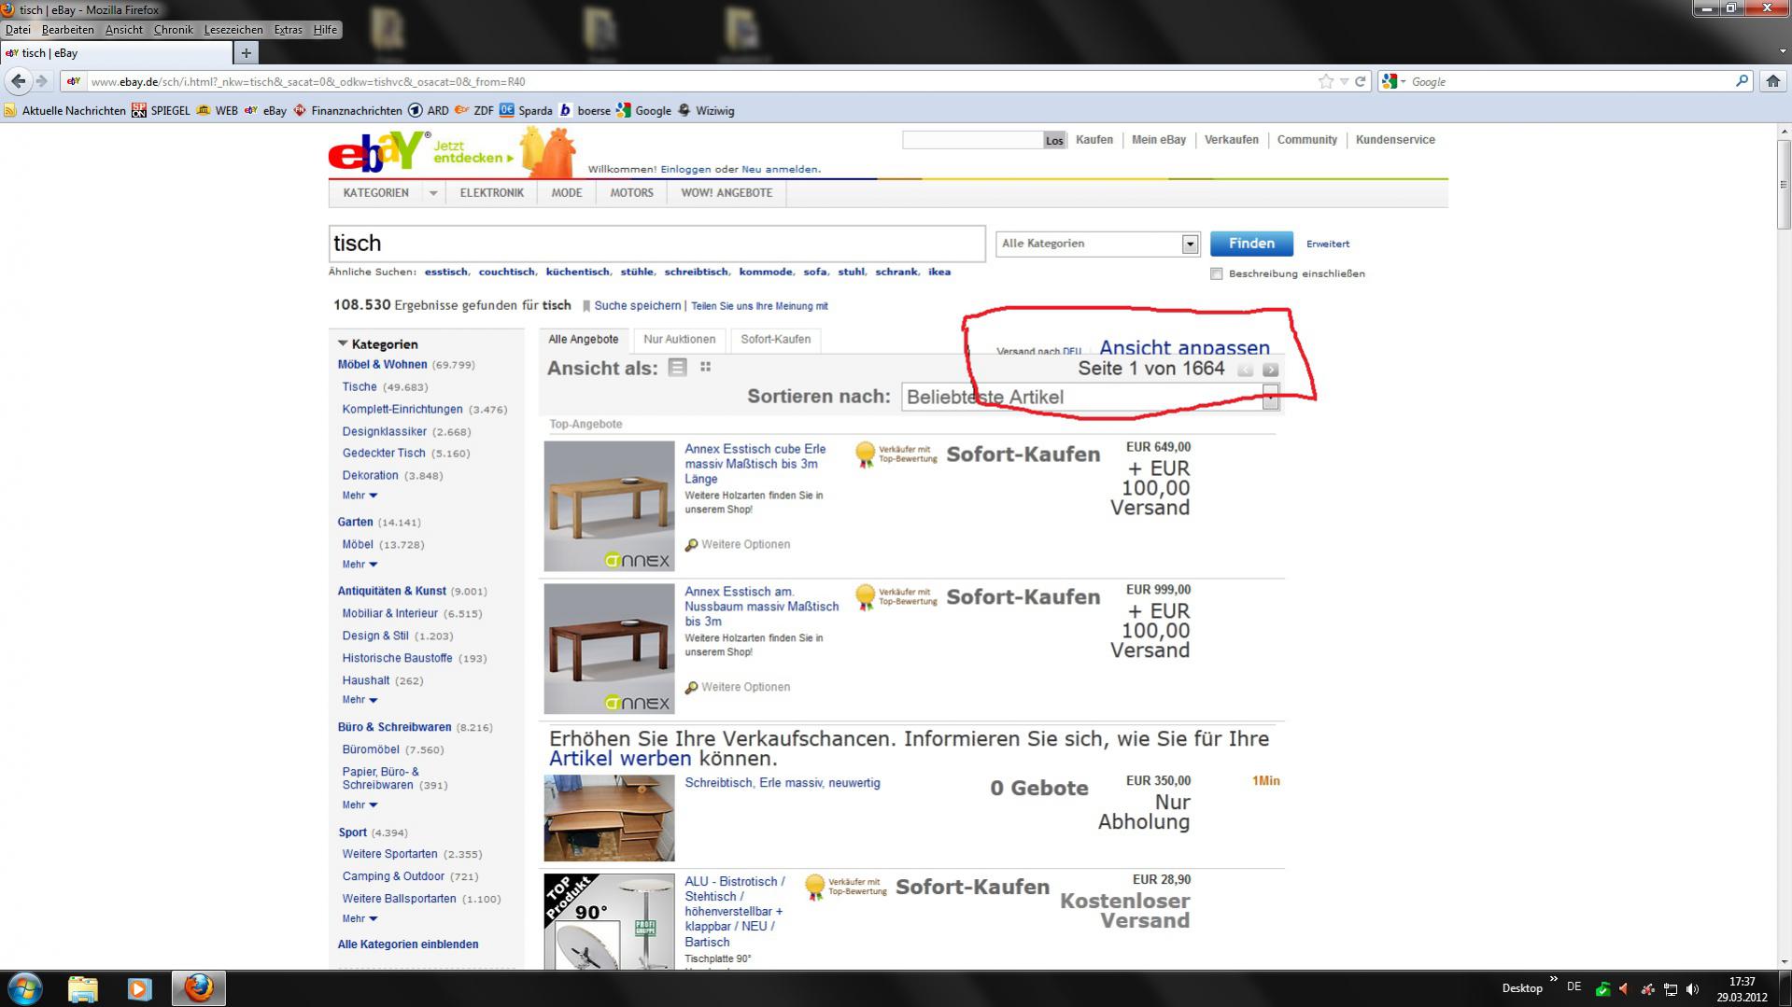Screen dimensions: 1792x1007
Task: Click the Los button in header
Action: (x=1054, y=140)
